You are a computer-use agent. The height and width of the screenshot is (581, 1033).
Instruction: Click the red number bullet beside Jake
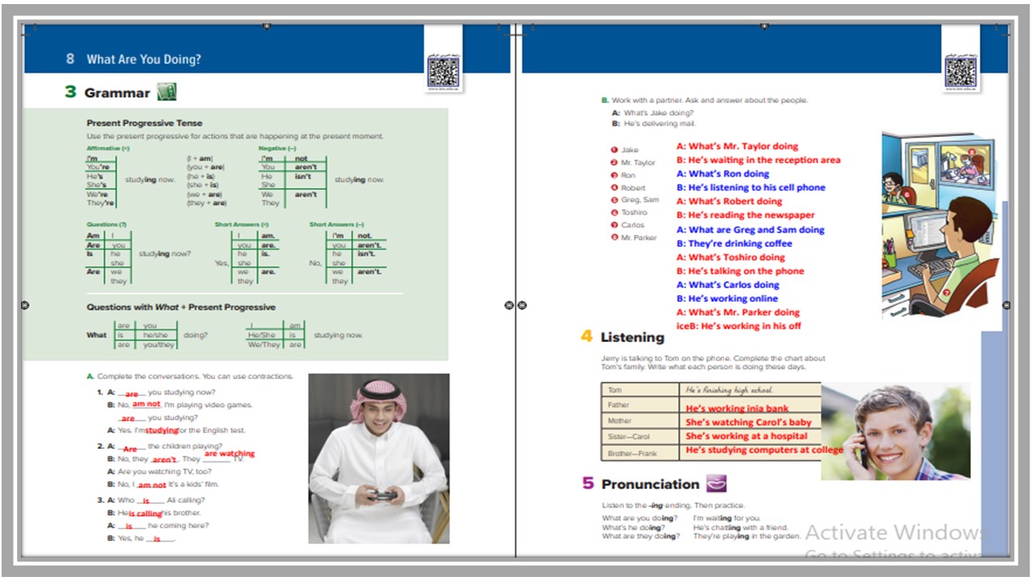point(614,150)
